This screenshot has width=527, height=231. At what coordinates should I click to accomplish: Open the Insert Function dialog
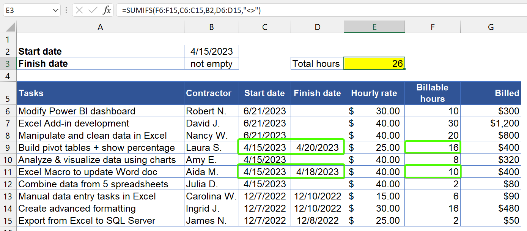point(107,10)
